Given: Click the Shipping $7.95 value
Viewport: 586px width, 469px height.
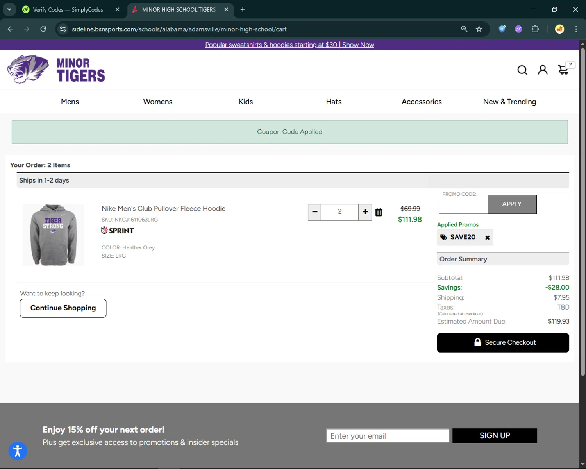Looking at the screenshot, I should point(561,298).
